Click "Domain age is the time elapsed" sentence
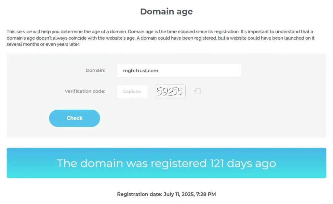 [x=163, y=32]
